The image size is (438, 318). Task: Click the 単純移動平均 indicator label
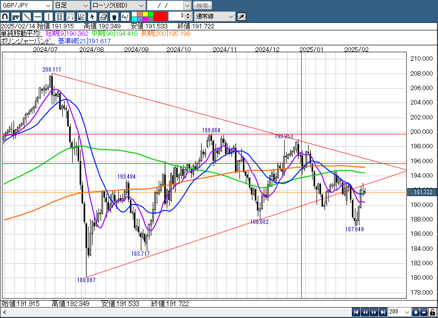click(21, 34)
